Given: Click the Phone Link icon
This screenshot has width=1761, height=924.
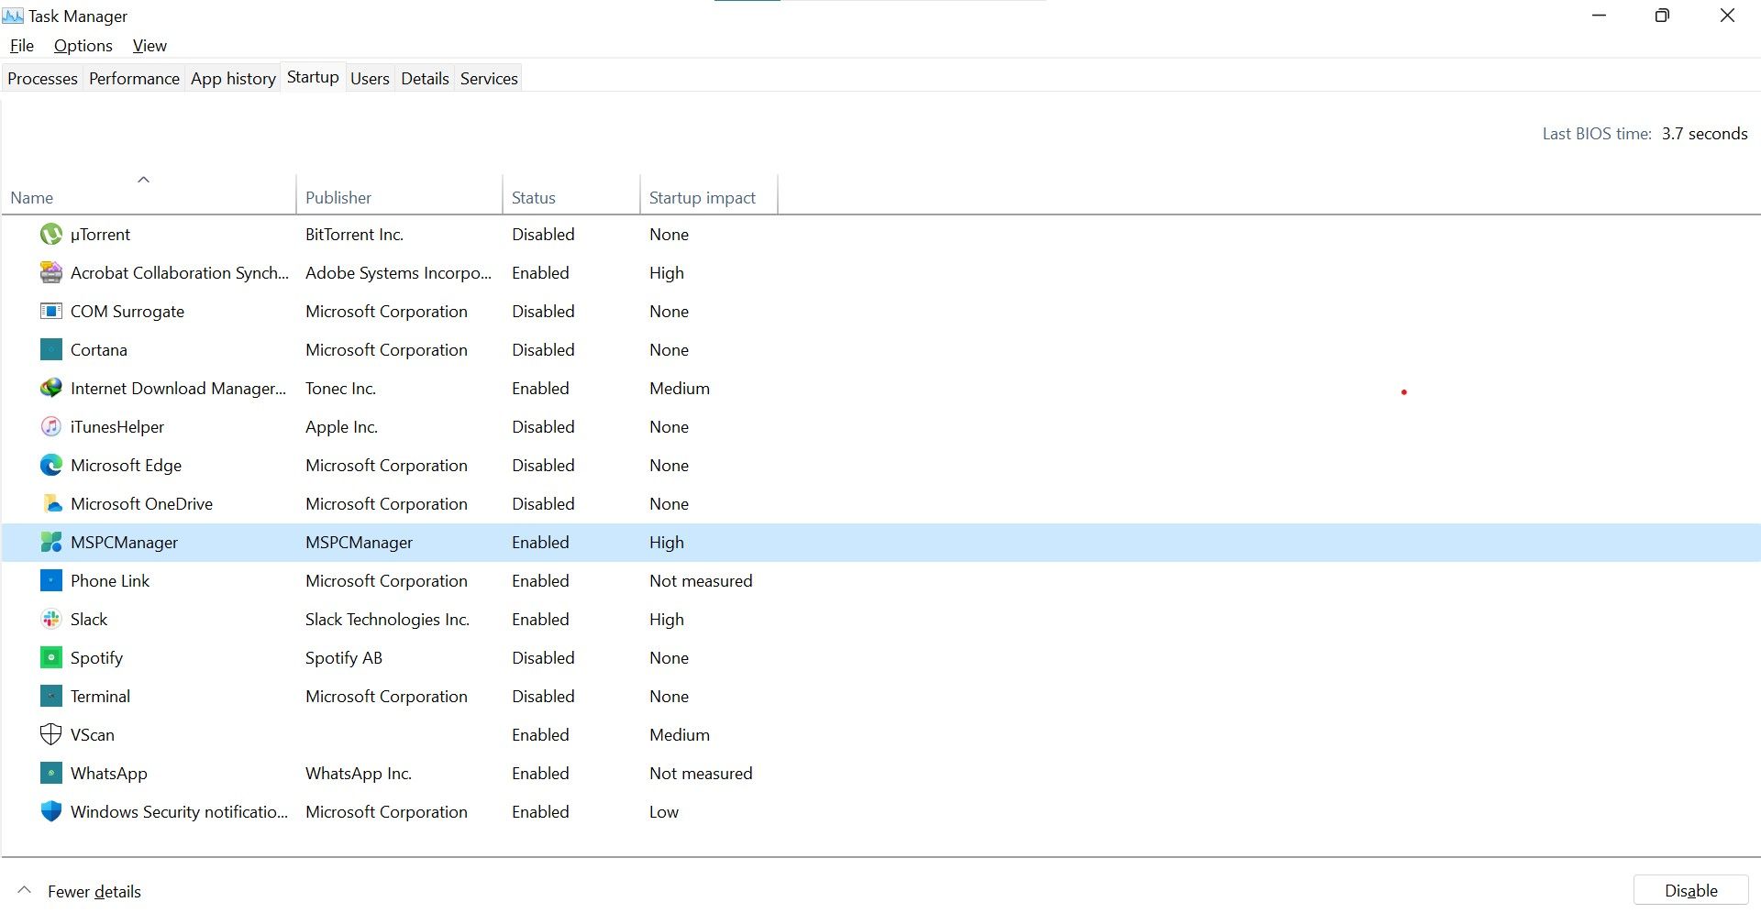Looking at the screenshot, I should (x=51, y=581).
